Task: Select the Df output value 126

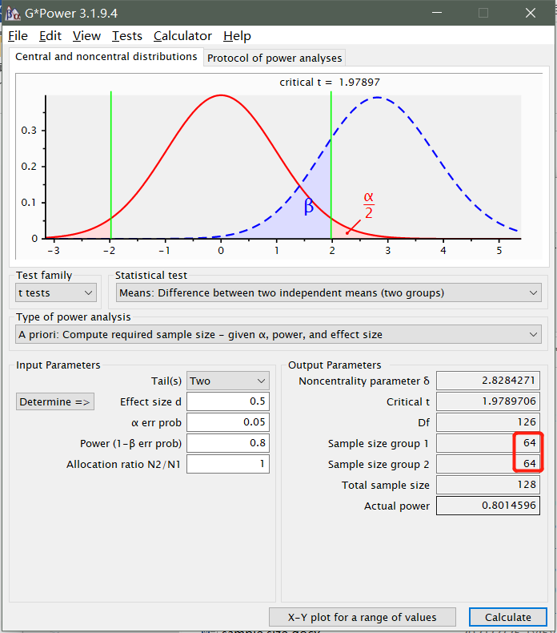Action: point(488,423)
